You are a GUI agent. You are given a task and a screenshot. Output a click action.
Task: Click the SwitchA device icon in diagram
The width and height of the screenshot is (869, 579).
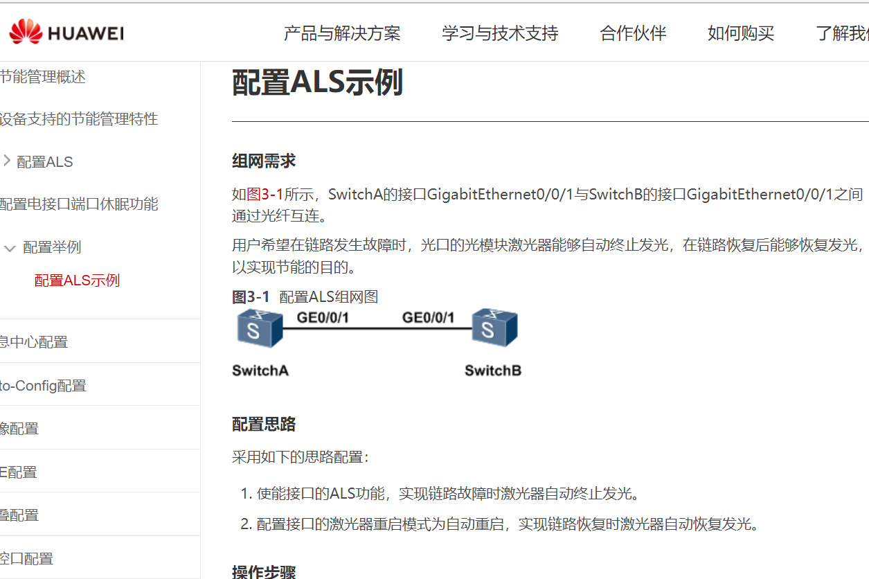pos(259,328)
